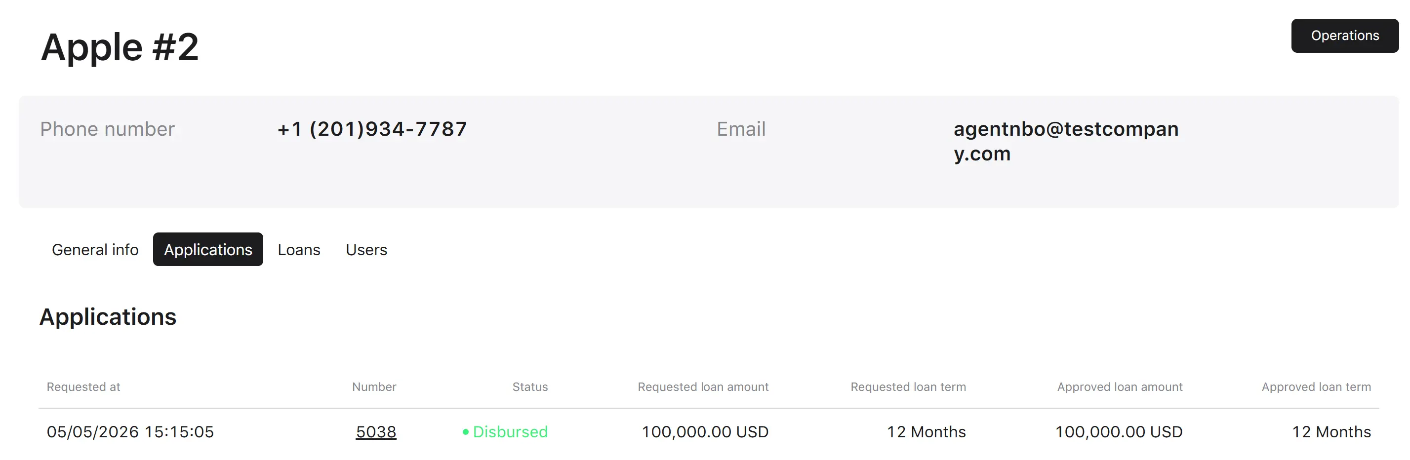1410x460 pixels.
Task: Click the Phone number label
Action: pos(107,129)
